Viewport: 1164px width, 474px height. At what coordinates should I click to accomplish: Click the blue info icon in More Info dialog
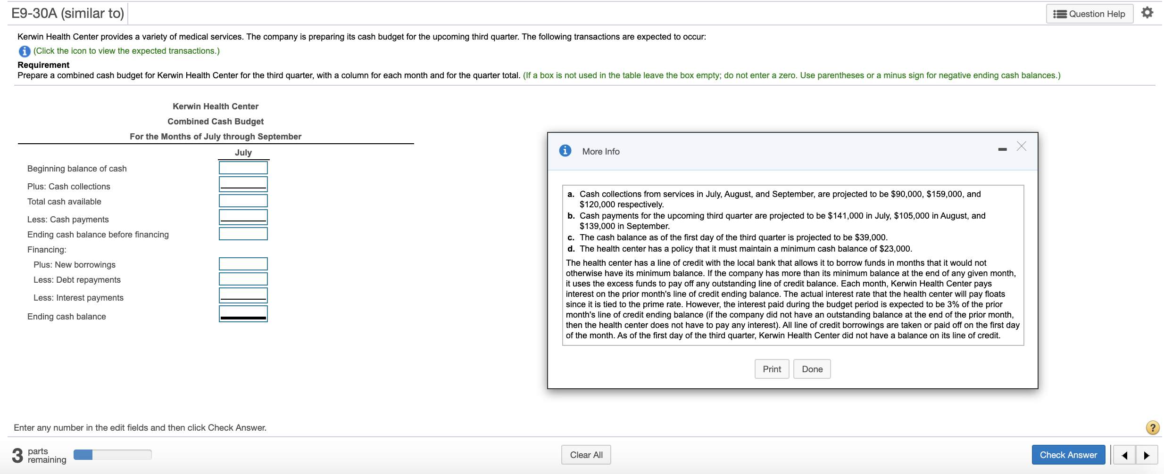click(x=565, y=150)
